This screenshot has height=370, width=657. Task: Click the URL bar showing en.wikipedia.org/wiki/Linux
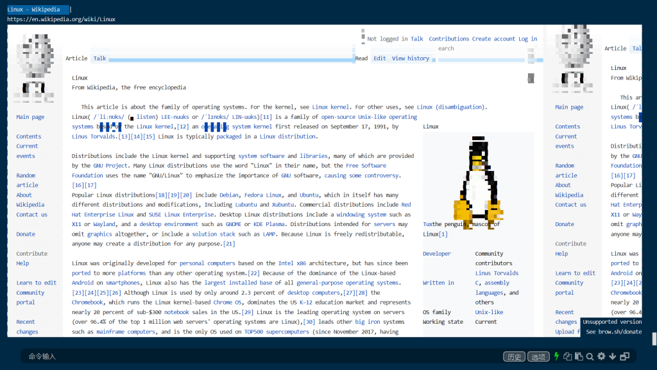(61, 19)
